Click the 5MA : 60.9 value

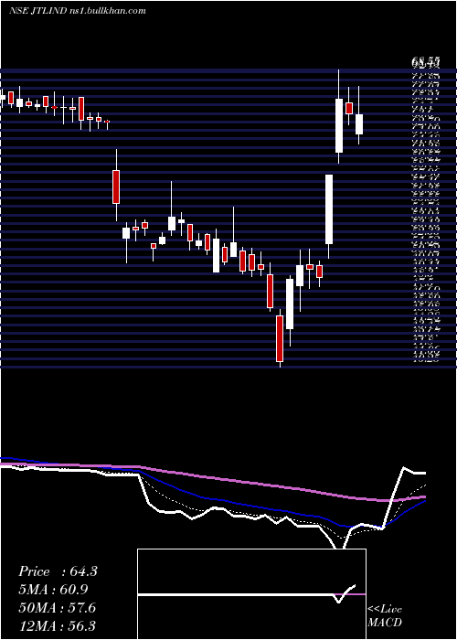click(53, 590)
